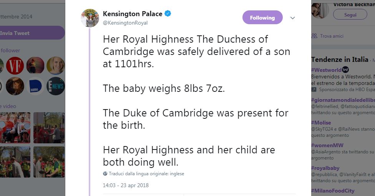Click the Westworld hashtag logo icon
Screen dimensions: 375x196
coord(345,70)
